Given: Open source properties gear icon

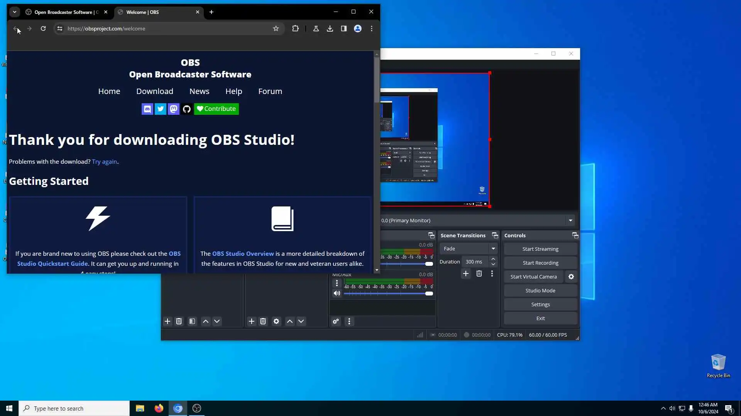Looking at the screenshot, I should pos(276,321).
